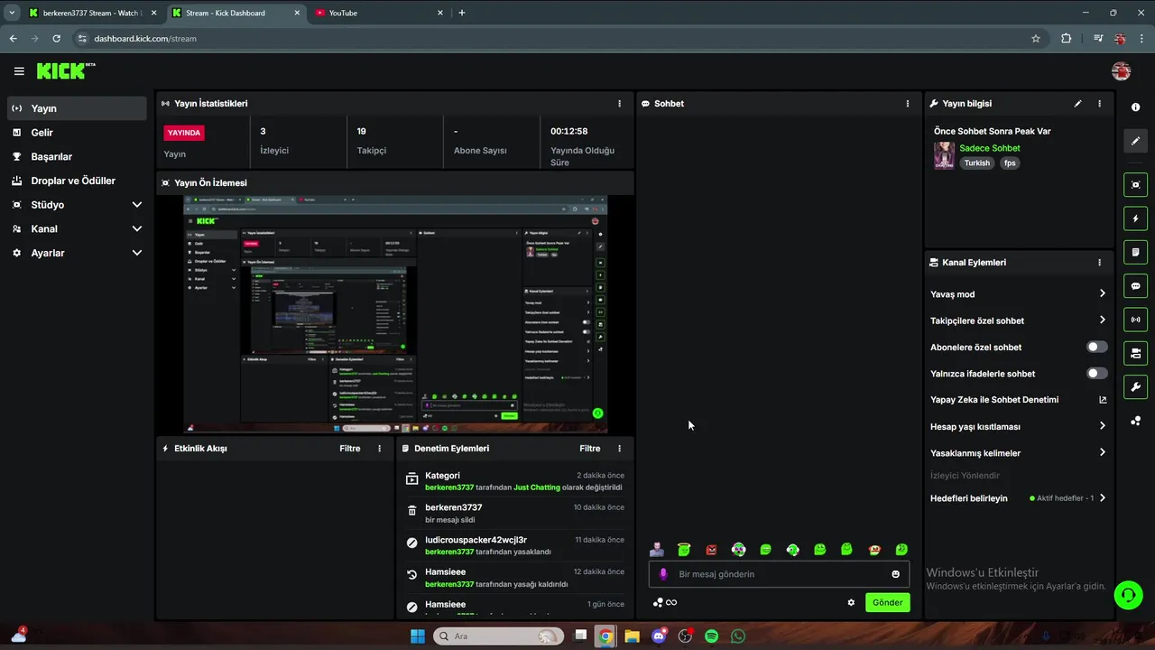
Task: Select Gelir in the sidebar
Action: (x=77, y=133)
